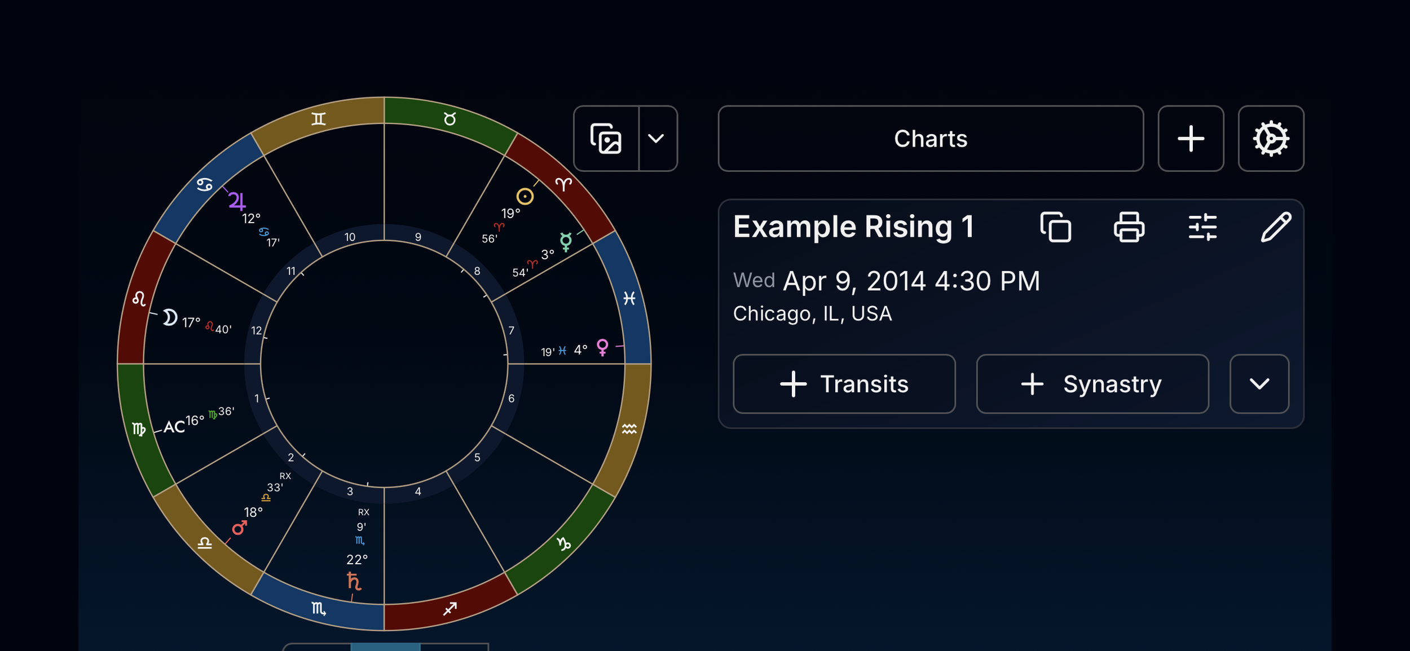Add Synastry to the chart
This screenshot has height=651, width=1410.
click(1092, 384)
